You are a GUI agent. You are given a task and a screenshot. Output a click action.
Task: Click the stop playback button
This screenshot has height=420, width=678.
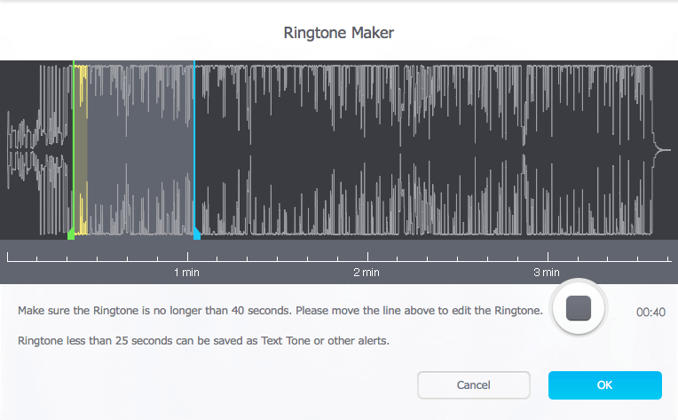pos(579,308)
